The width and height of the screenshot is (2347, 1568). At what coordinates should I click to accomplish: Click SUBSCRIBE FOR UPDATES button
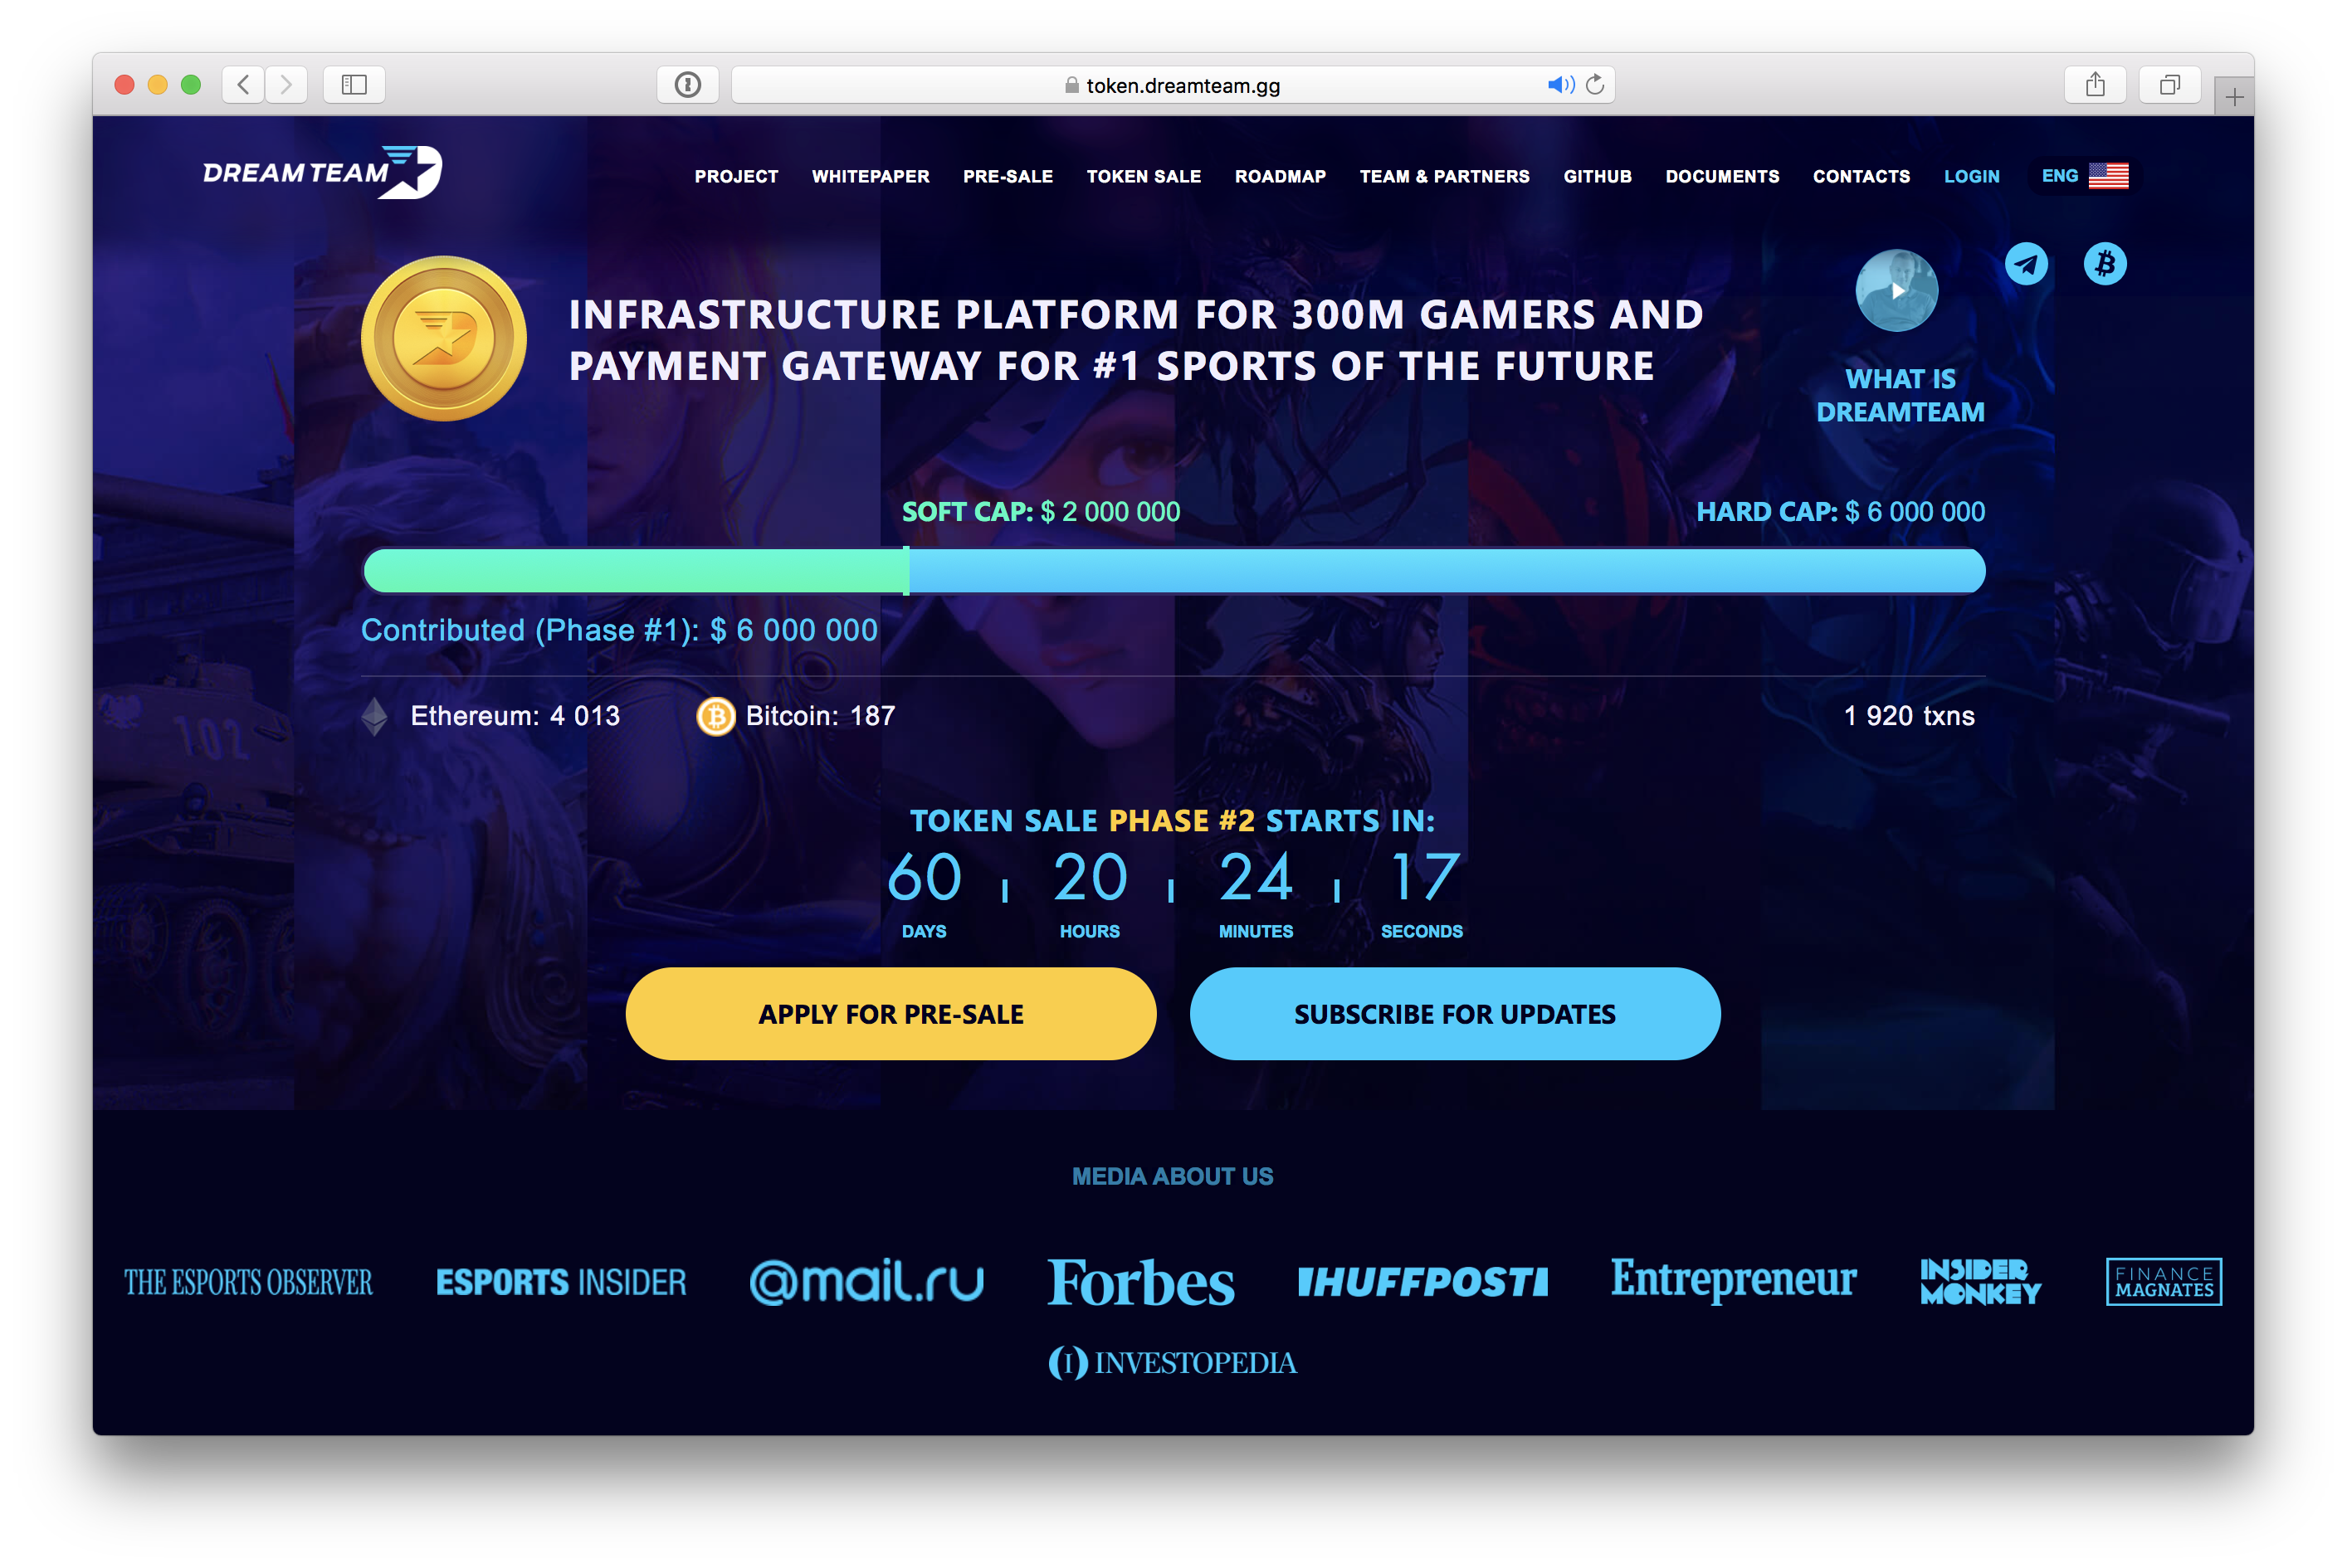(x=1455, y=1013)
